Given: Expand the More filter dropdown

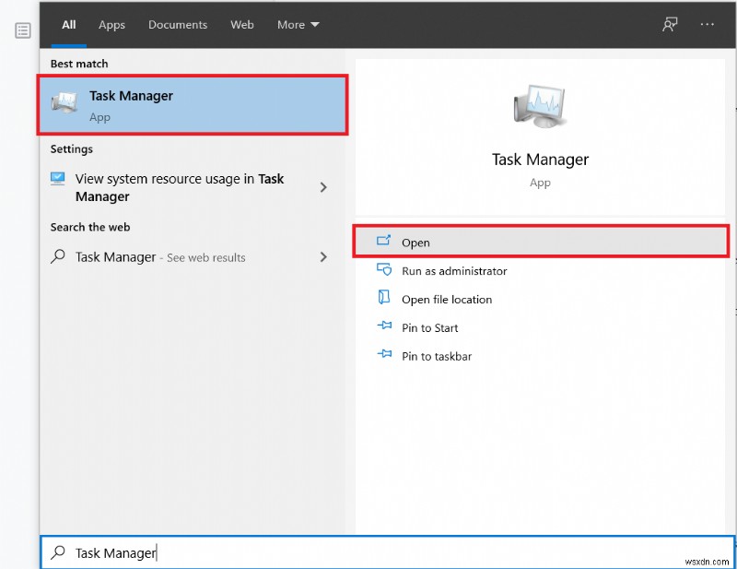Looking at the screenshot, I should [x=298, y=25].
